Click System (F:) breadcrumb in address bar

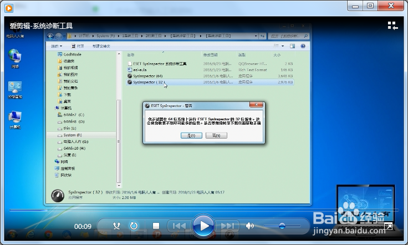(106, 36)
